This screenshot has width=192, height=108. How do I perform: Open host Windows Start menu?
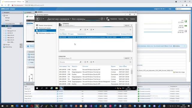(2, 106)
